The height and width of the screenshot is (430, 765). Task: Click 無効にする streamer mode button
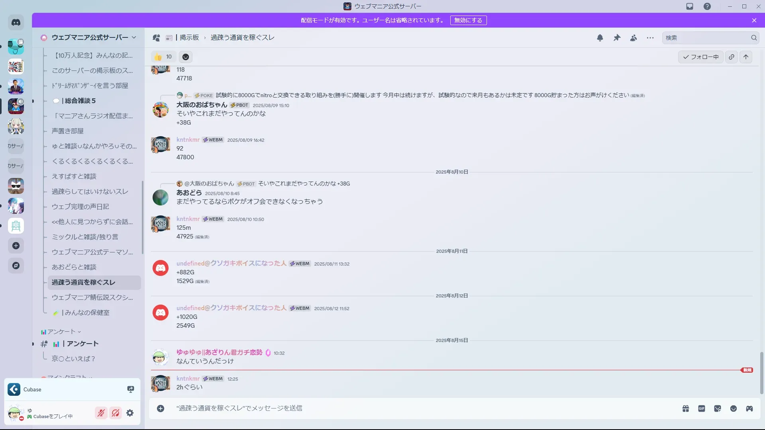click(468, 20)
